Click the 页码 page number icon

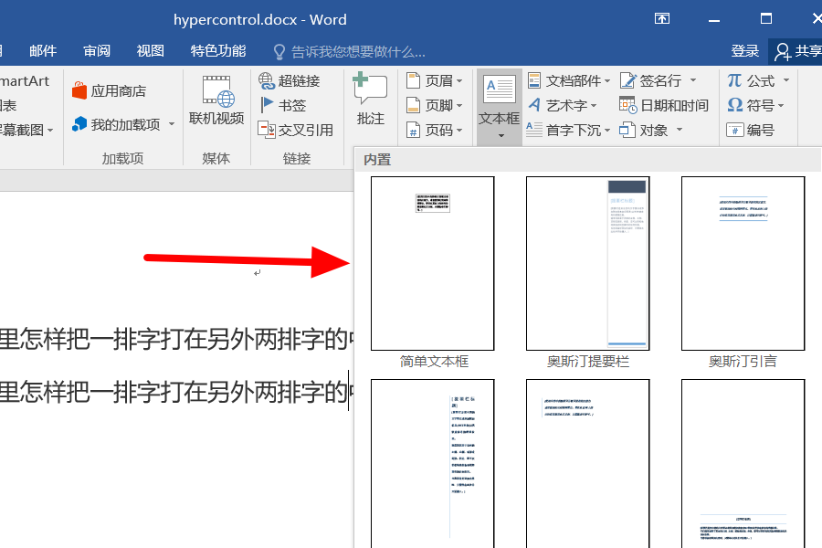tap(413, 130)
